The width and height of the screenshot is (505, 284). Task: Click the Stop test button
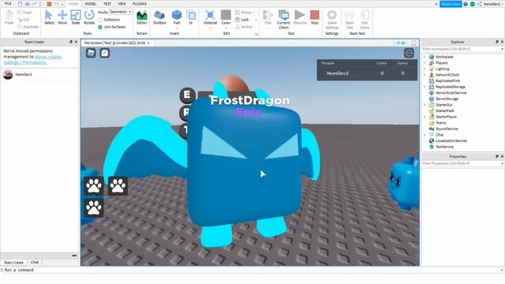(x=314, y=17)
